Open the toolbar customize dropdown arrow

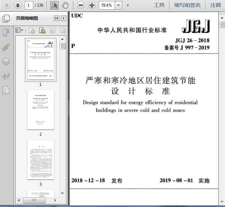point(128,5)
